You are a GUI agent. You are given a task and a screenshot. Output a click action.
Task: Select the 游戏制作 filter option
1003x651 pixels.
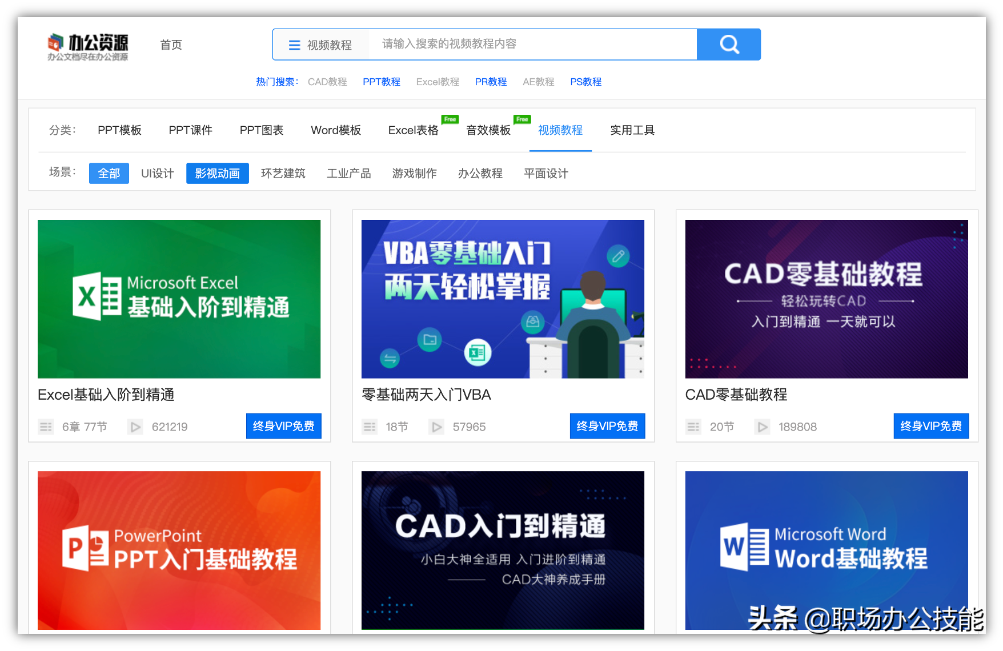click(415, 173)
